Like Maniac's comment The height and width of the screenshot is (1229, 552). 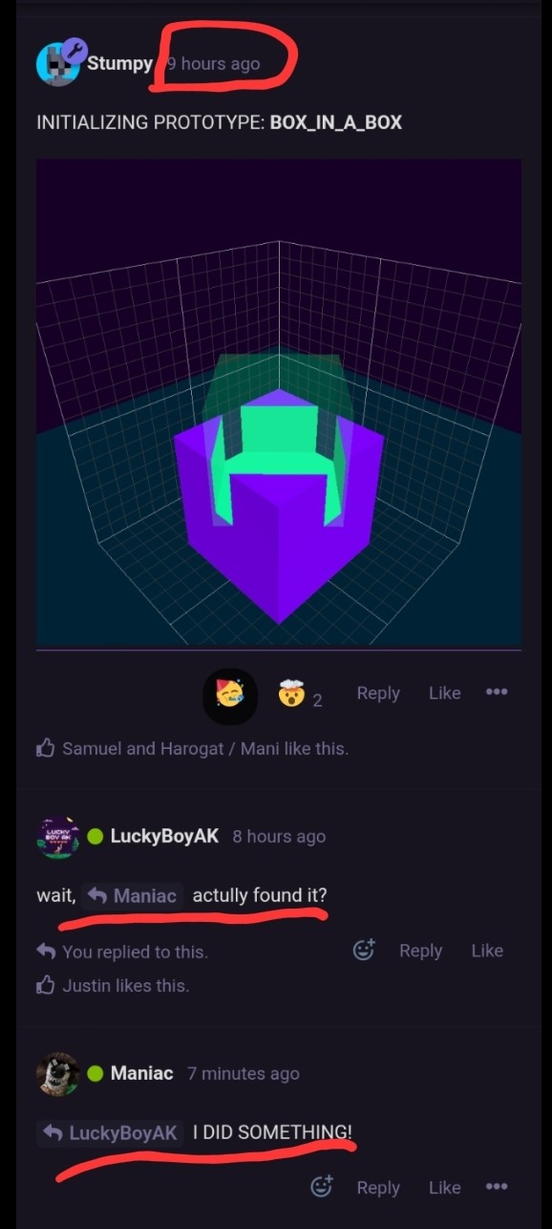point(444,1187)
